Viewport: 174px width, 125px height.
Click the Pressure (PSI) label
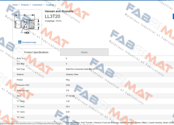[23, 85]
